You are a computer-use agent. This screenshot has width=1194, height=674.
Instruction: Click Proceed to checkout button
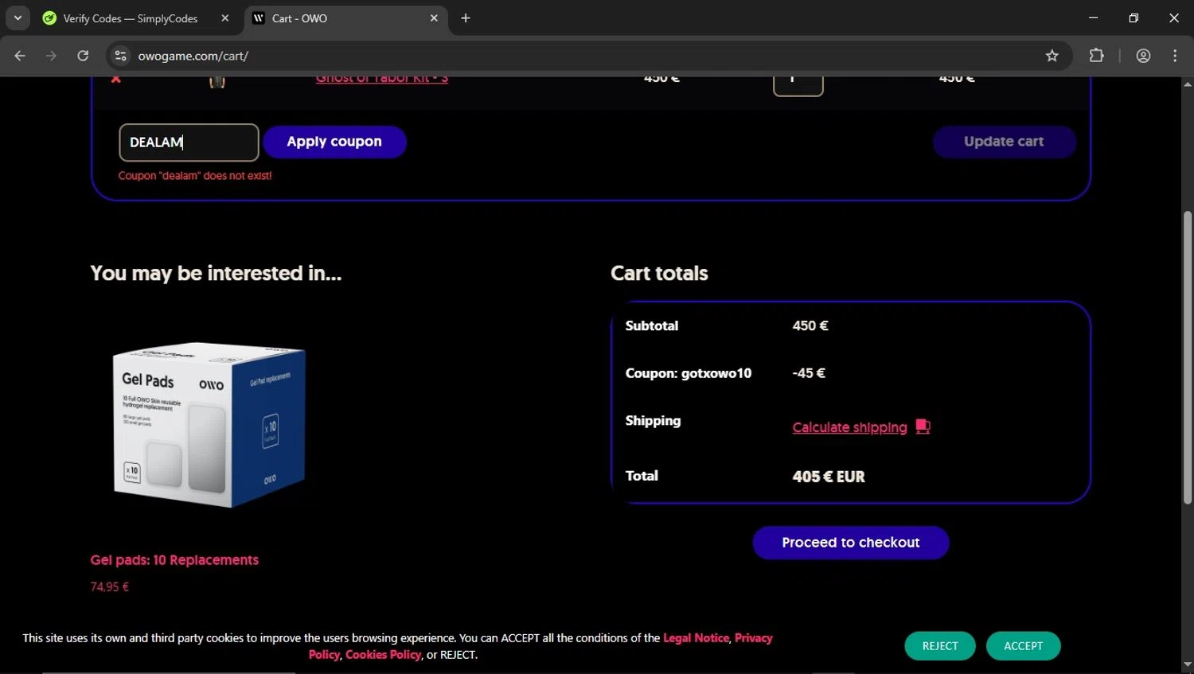[850, 543]
